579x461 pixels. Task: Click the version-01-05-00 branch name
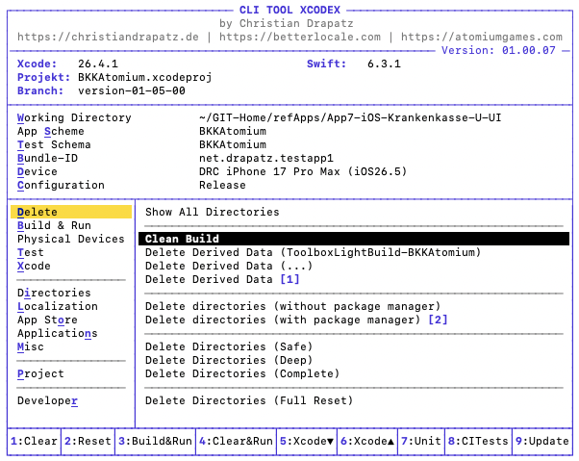coord(132,90)
